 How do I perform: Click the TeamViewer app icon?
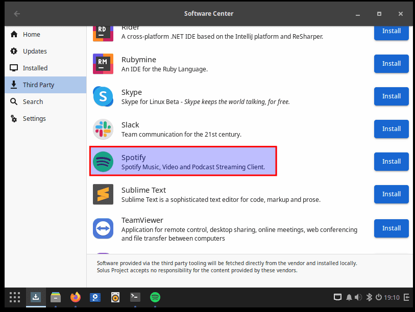(x=103, y=228)
